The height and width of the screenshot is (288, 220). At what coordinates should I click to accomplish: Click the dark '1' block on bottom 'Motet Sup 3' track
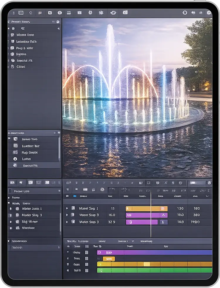pos(163,222)
